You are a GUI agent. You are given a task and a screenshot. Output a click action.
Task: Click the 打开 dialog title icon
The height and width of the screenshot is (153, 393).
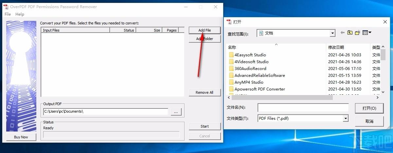(x=229, y=22)
